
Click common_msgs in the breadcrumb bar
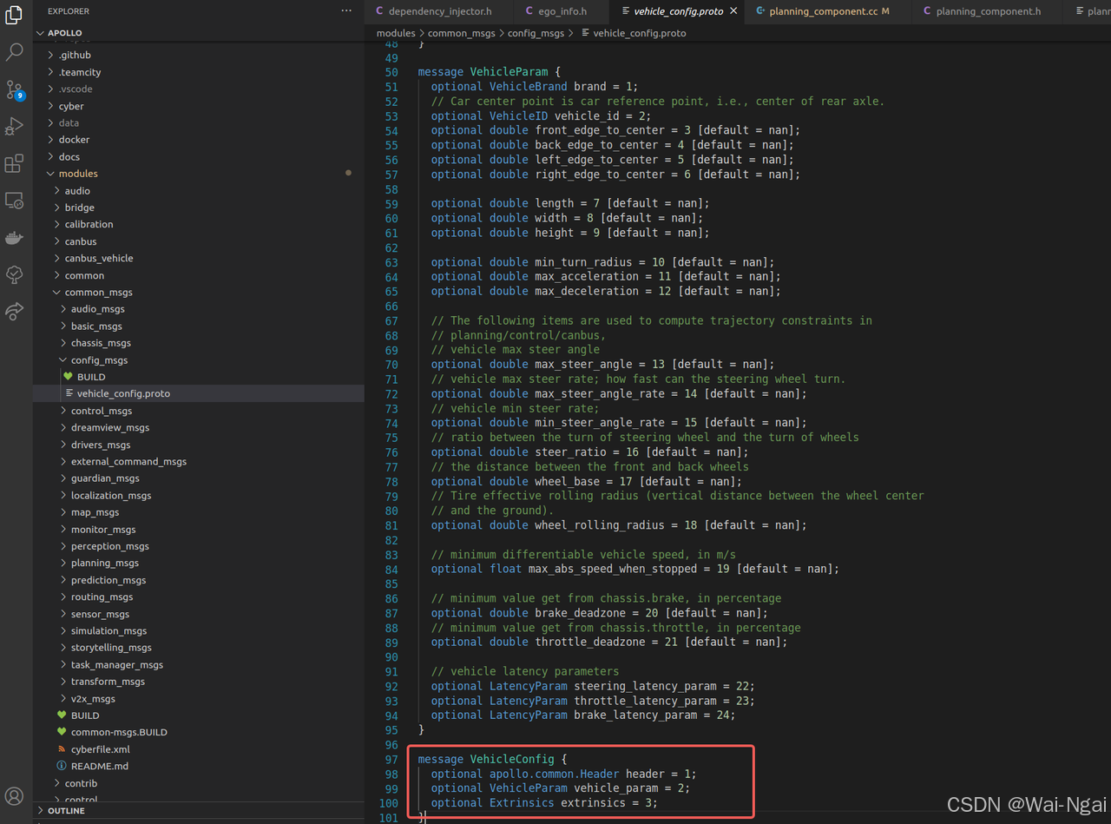point(462,32)
